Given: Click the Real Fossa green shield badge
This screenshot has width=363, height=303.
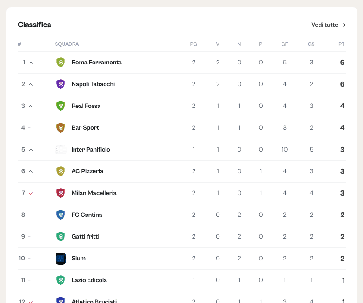Looking at the screenshot, I should point(61,106).
